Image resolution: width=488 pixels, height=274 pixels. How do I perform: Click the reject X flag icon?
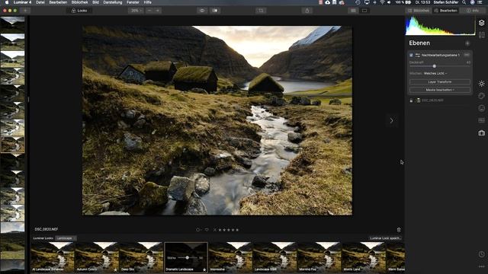point(215,230)
